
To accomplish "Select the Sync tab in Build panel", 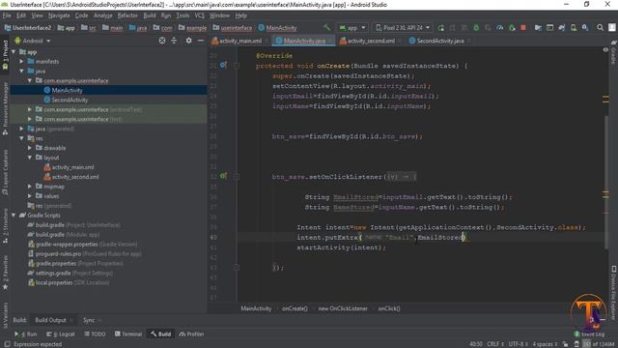I will (x=89, y=320).
